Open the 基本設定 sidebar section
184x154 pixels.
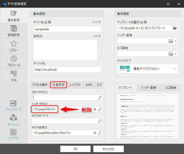(14, 16)
